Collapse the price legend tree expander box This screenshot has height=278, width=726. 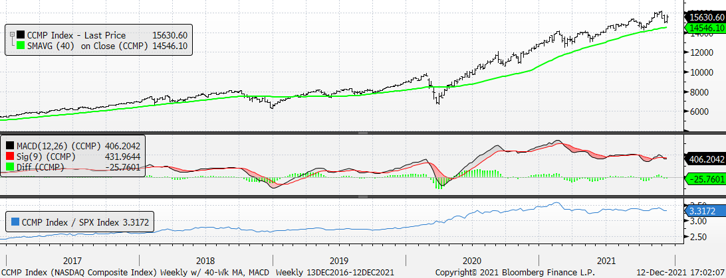coord(12,35)
